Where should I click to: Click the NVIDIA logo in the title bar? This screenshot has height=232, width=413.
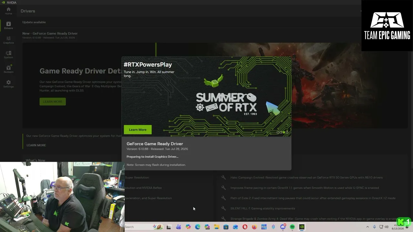click(4, 3)
